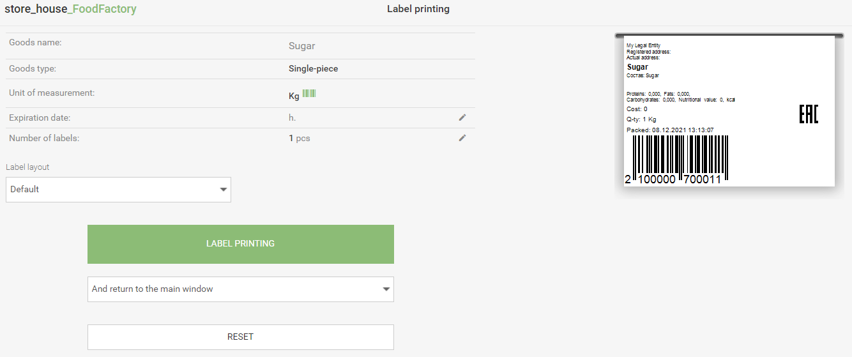Click the Kg unit of measurement value
The width and height of the screenshot is (852, 357).
(294, 96)
